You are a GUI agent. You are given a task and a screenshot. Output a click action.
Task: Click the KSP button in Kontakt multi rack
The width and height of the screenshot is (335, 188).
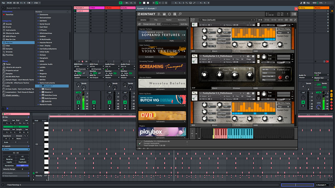click(287, 20)
